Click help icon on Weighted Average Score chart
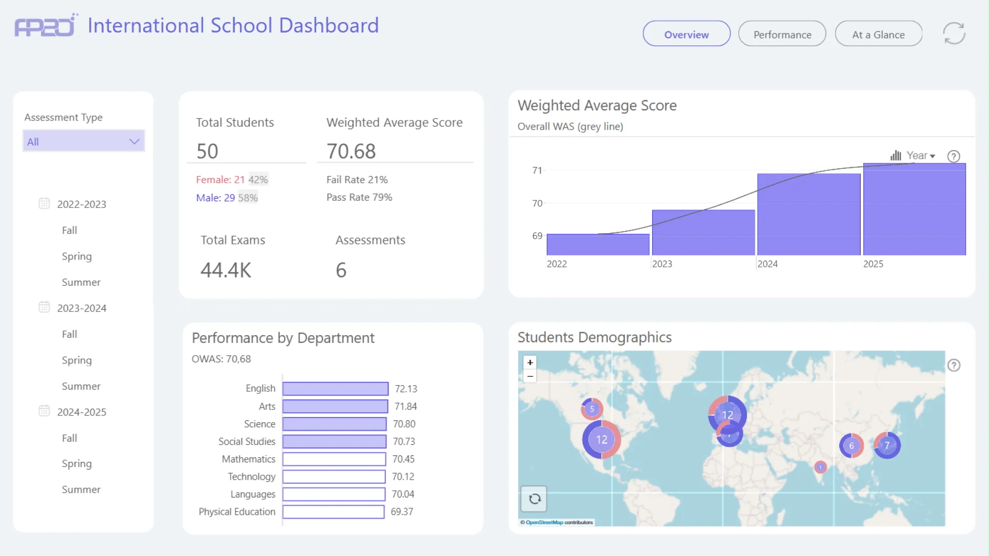This screenshot has width=989, height=556. point(953,157)
